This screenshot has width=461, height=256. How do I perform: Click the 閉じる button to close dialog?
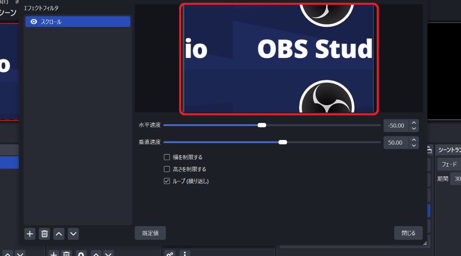[408, 233]
